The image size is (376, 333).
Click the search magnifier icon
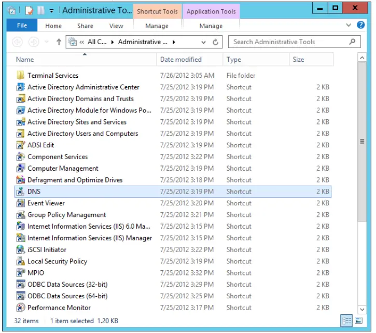click(352, 41)
